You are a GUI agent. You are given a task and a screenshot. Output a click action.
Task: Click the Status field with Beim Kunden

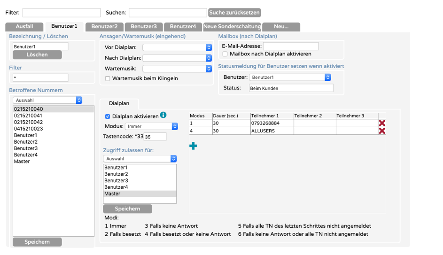[291, 88]
